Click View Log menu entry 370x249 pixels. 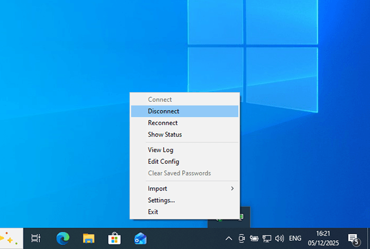(160, 150)
